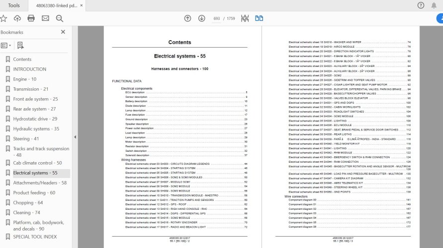Click the FUNCTIONAL DATA heading
This screenshot has width=443, height=248.
tap(127, 81)
